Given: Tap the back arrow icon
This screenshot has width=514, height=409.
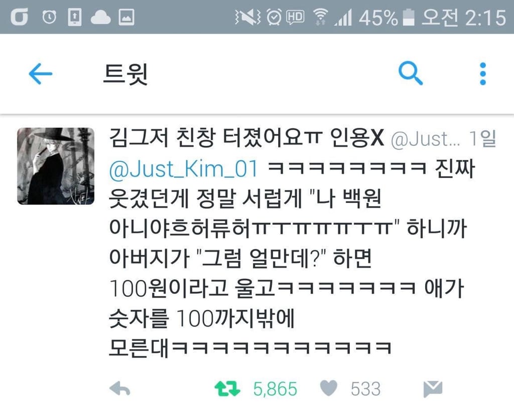Looking at the screenshot, I should click(41, 74).
